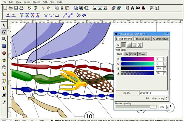Select the Bezier pen tool
184x121 pixels.
coord(4,81)
